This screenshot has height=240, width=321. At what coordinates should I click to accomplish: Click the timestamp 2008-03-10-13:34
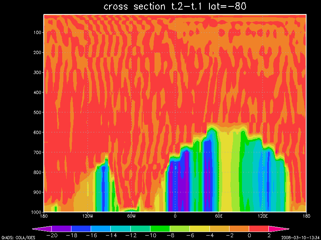coord(301,238)
